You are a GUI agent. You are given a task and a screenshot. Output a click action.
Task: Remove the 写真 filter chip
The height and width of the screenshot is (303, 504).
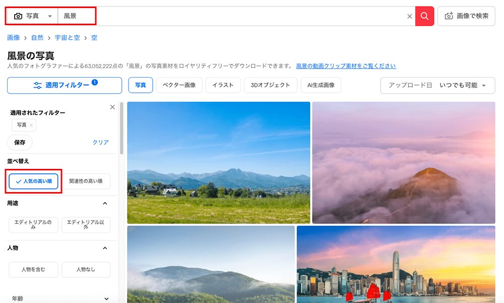pos(31,125)
